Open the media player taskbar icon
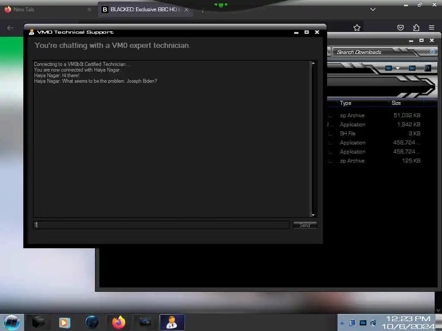The height and width of the screenshot is (331, 442). [x=64, y=322]
